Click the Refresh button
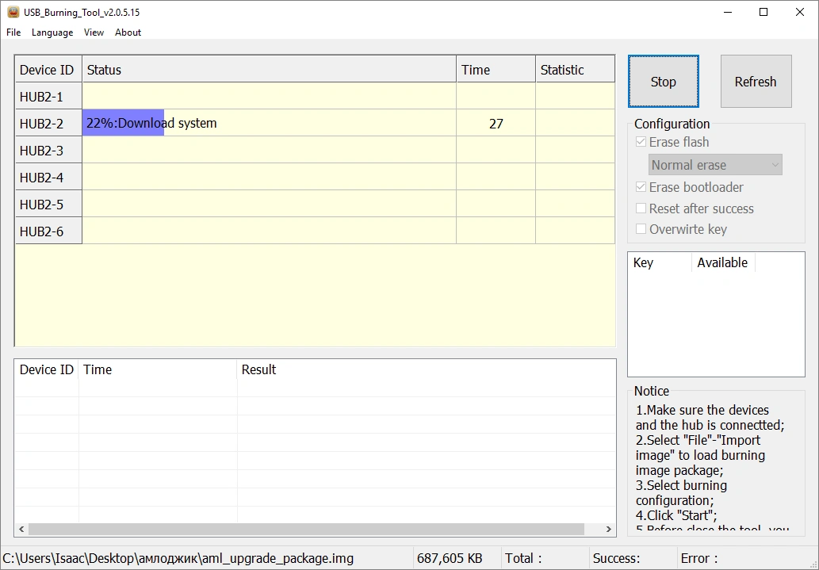The width and height of the screenshot is (819, 570). click(x=755, y=81)
